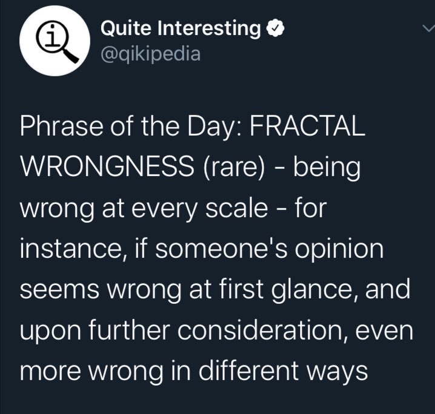Click the phrase 'seems wrong at first'
The image size is (435, 414).
[x=142, y=289]
